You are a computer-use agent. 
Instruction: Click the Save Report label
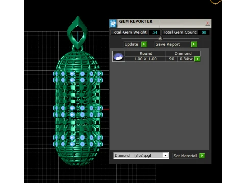click(x=173, y=44)
